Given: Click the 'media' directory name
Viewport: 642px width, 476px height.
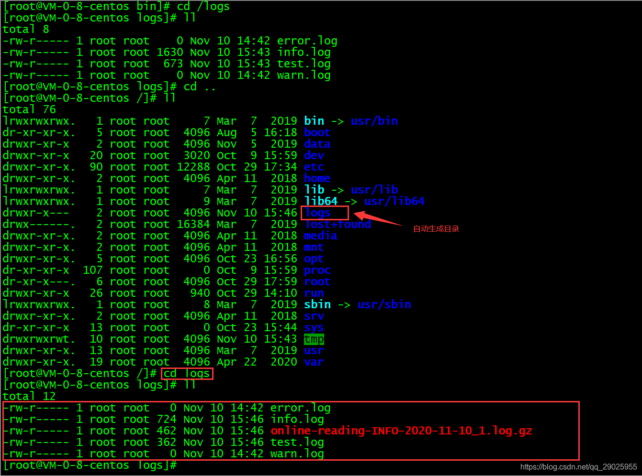Looking at the screenshot, I should pos(320,236).
